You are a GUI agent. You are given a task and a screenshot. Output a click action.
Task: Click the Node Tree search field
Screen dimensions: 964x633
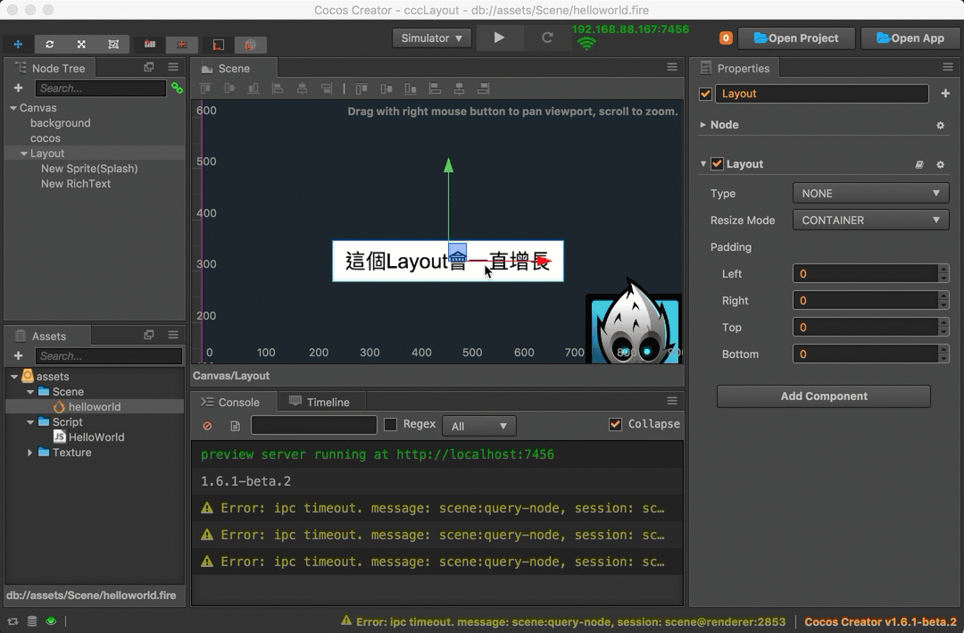[101, 88]
